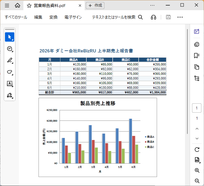Open the AI assistant panel icon

coord(197,31)
